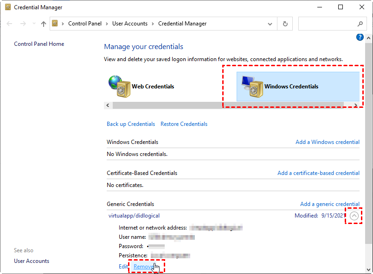Viewport: 373px width, 274px height.
Task: Select User Accounts in the breadcrumb
Action: click(x=129, y=24)
